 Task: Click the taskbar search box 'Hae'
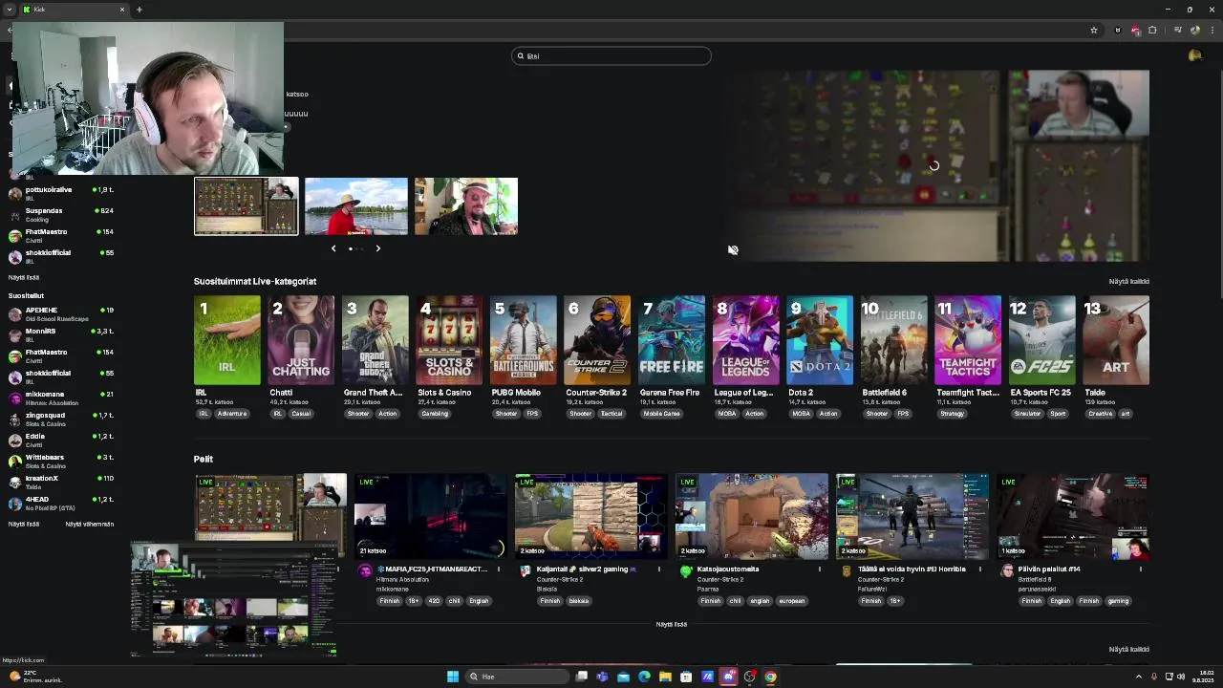[515, 677]
